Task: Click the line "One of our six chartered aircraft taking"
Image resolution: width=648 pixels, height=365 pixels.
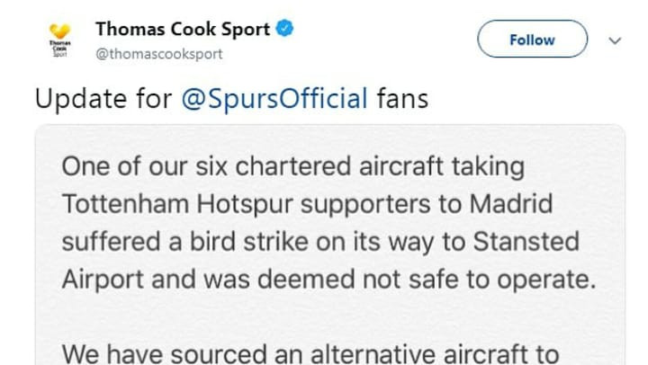Action: point(292,168)
